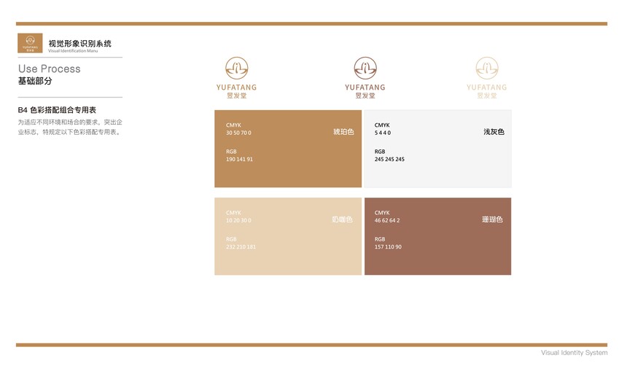Click the CMYK value 46 62 64 2
This screenshot has width=627, height=366.
[x=387, y=220]
